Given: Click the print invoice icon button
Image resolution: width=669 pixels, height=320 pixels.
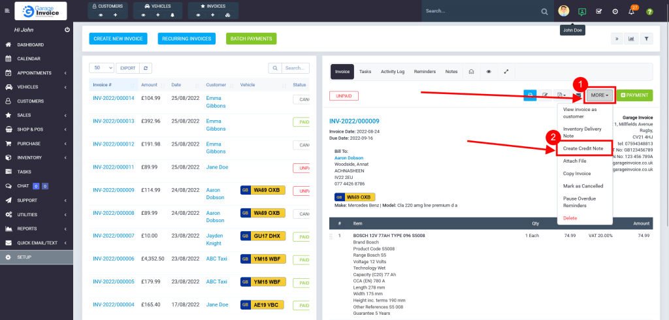Looking at the screenshot, I should [530, 95].
